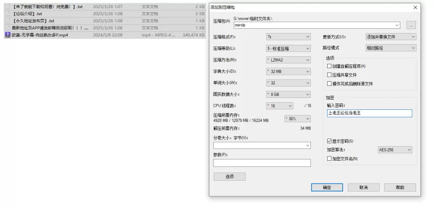Expand the archive name history arrow
The width and height of the screenshot is (434, 210).
click(398, 25)
